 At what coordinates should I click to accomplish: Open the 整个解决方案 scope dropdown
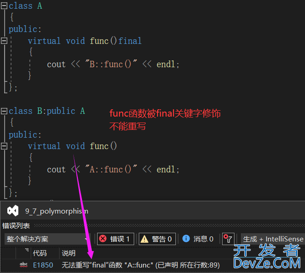pos(47,239)
